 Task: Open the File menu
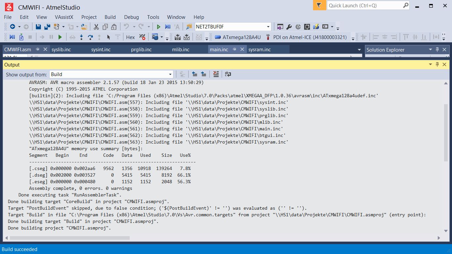(8, 17)
